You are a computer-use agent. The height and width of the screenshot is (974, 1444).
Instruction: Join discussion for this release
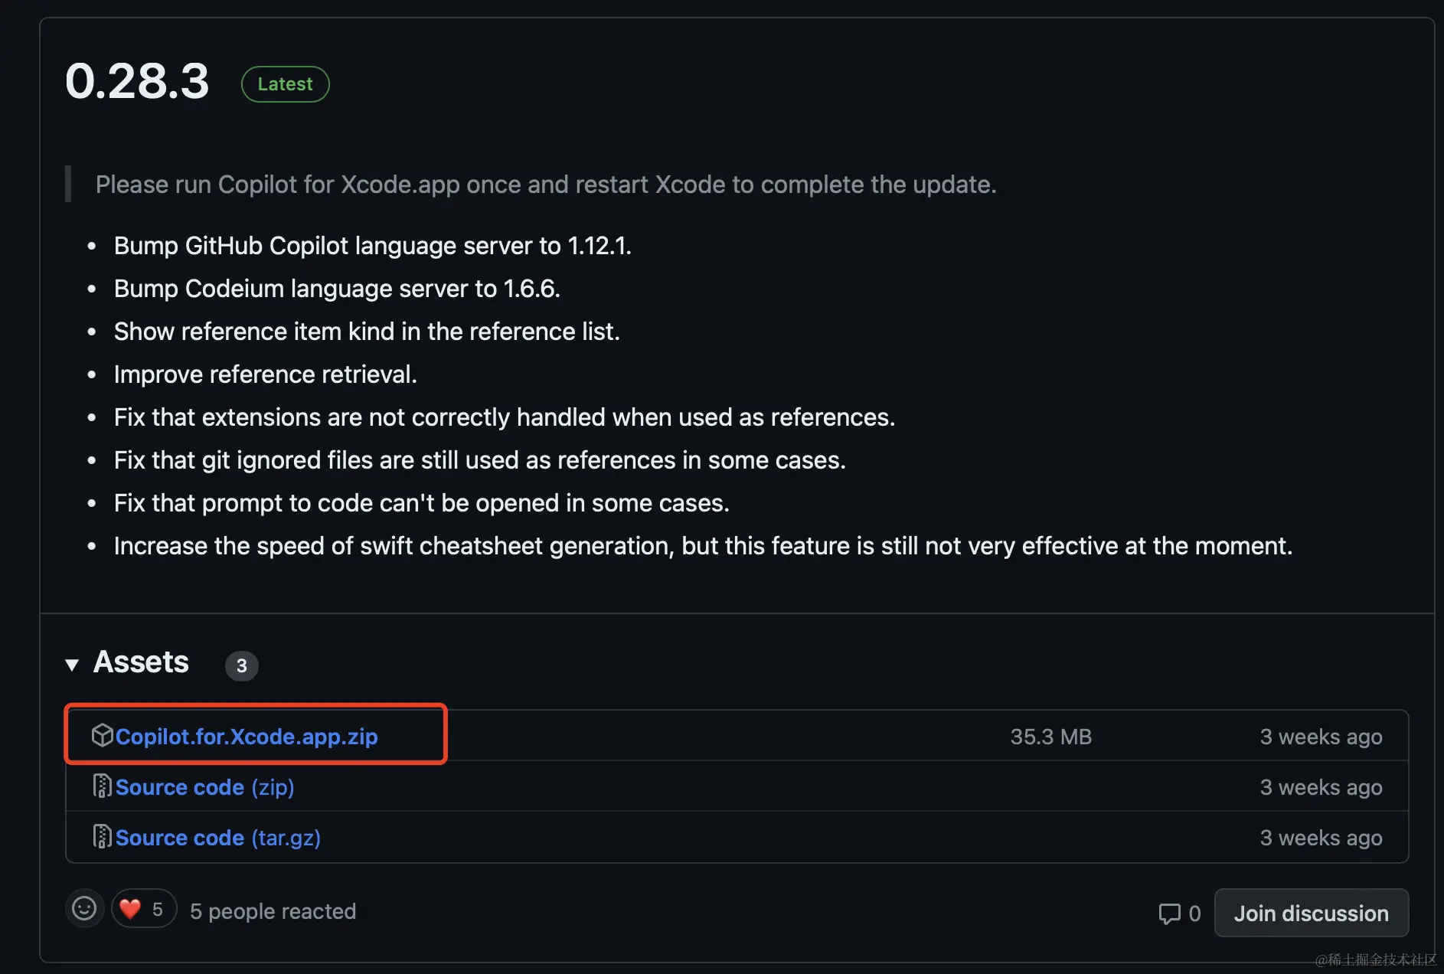click(1311, 913)
